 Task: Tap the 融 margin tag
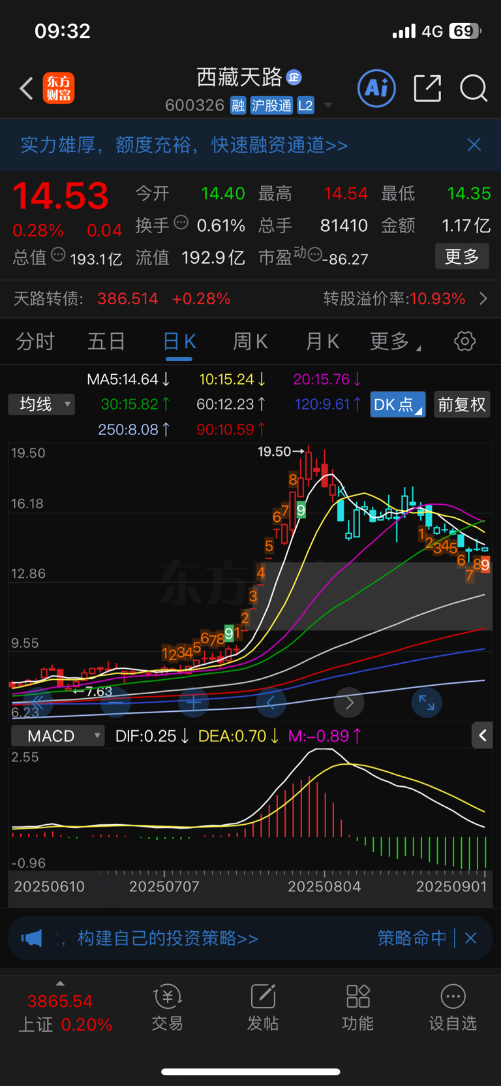(238, 105)
